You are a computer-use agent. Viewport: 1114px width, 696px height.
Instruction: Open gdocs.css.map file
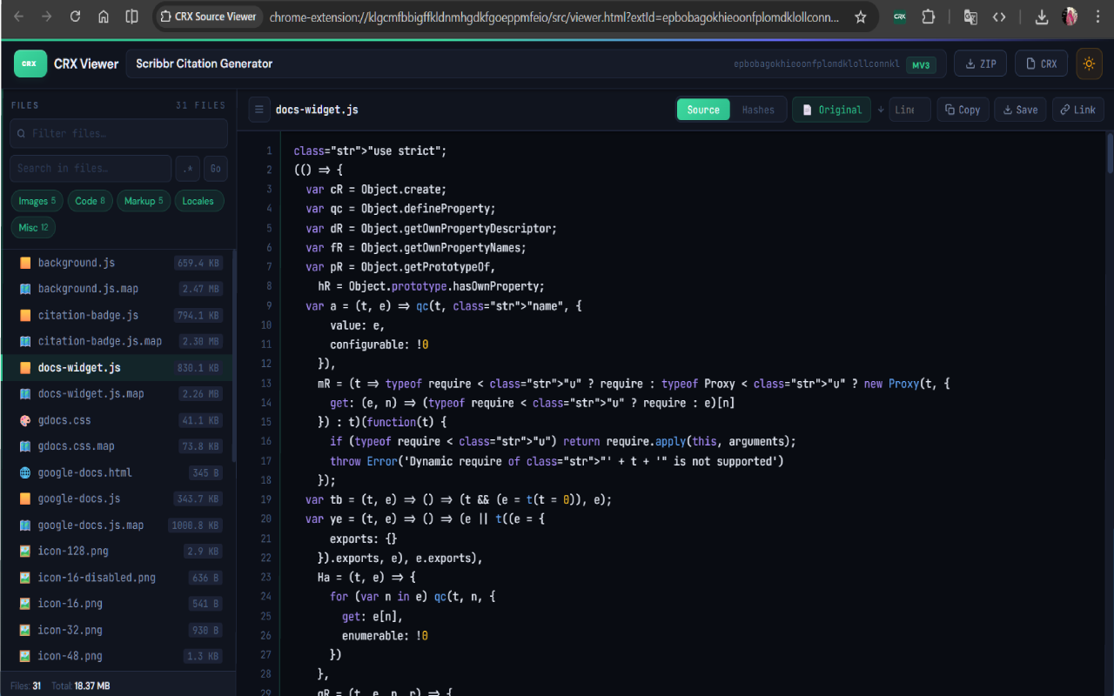coord(118,446)
